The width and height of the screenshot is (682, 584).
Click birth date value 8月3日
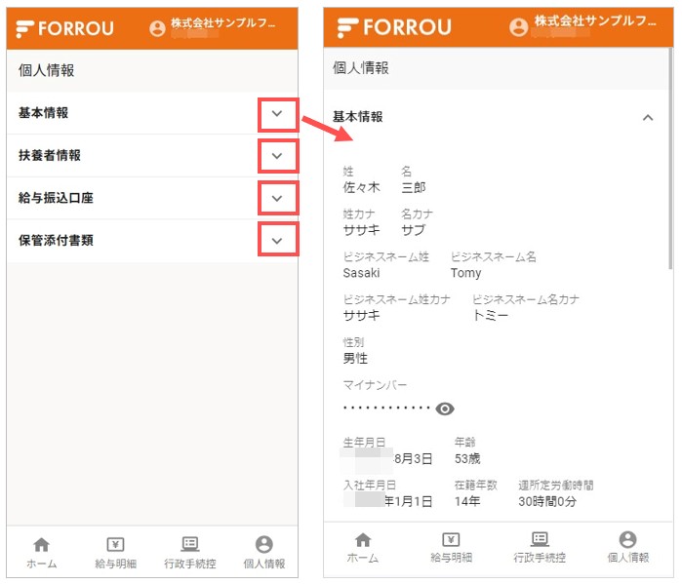(414, 458)
